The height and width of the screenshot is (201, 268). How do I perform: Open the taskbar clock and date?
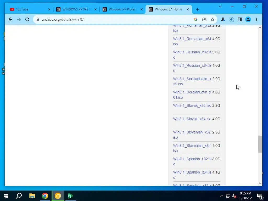(245, 196)
